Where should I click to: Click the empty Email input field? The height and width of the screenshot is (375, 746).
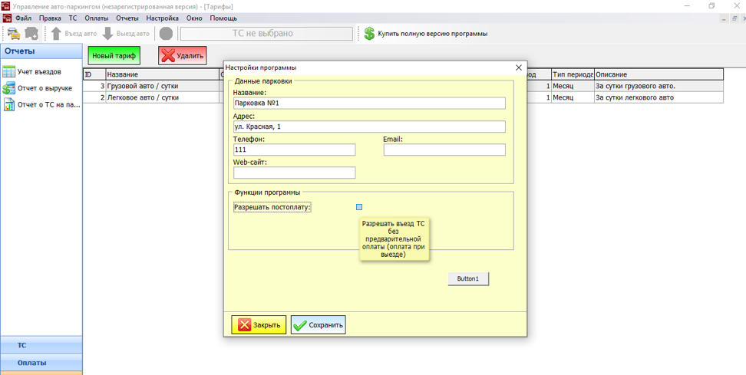(x=444, y=150)
